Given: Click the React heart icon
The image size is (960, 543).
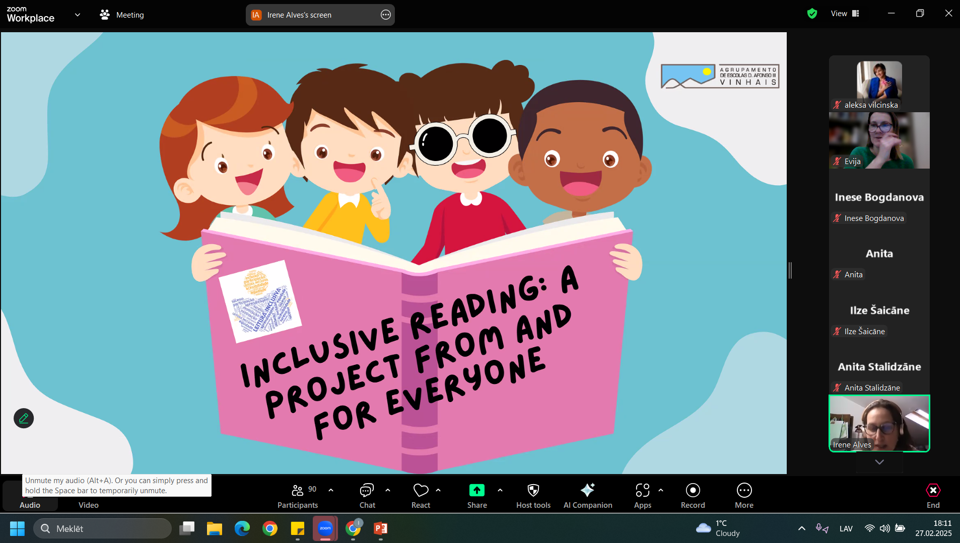Looking at the screenshot, I should tap(421, 490).
